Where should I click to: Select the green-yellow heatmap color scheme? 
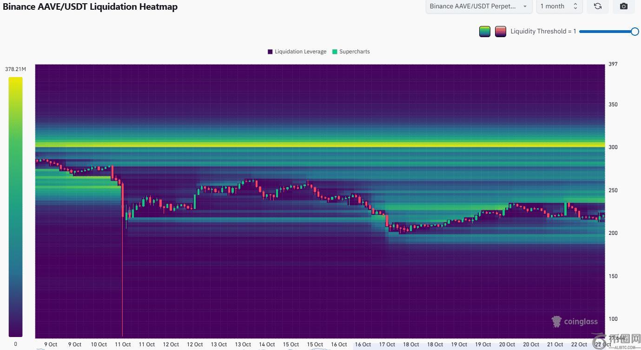[x=485, y=32]
